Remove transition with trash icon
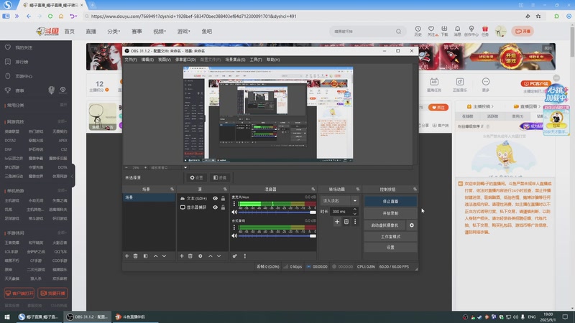Viewport: 575px width, 323px height. pos(346,222)
